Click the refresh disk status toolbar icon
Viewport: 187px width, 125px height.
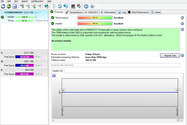[x=3, y=6]
